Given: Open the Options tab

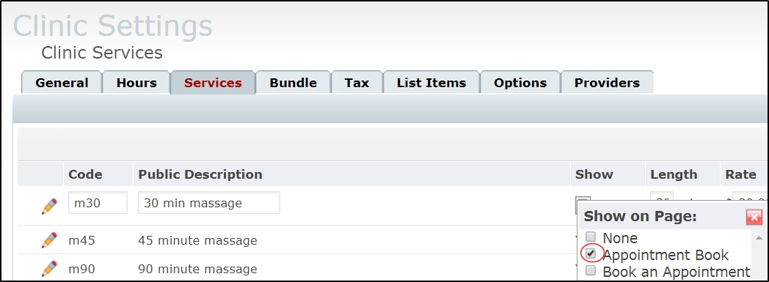Looking at the screenshot, I should point(520,83).
